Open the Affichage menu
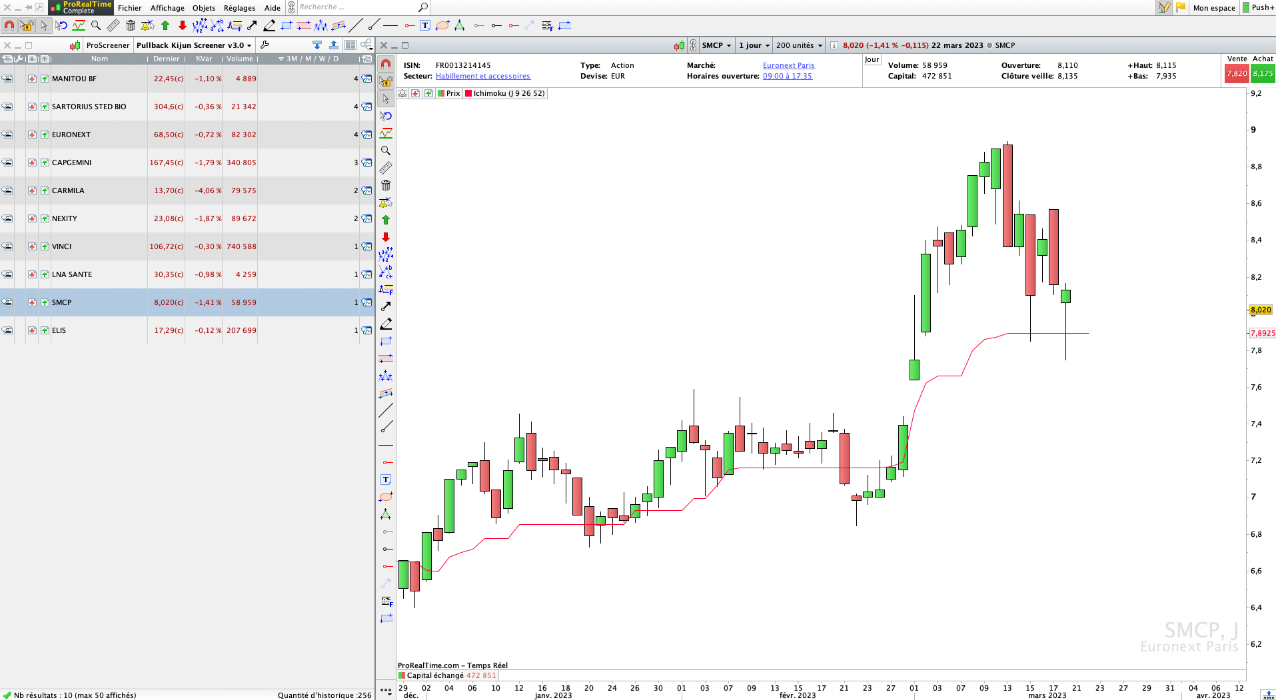The height and width of the screenshot is (700, 1276). click(x=167, y=8)
